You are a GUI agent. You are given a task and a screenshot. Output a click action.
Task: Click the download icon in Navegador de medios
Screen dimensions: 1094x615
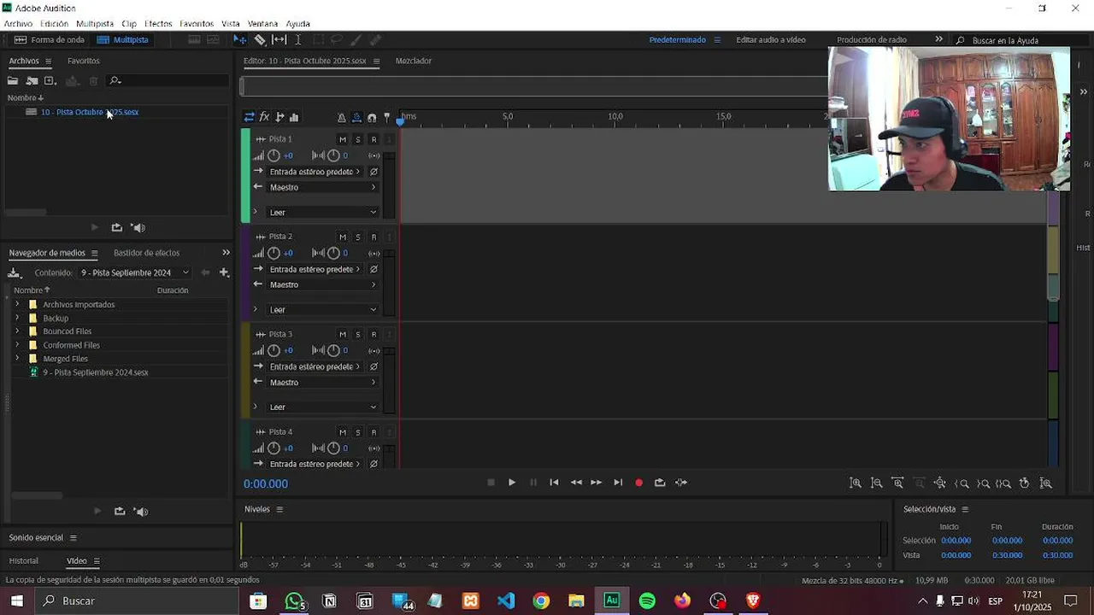[x=14, y=272]
